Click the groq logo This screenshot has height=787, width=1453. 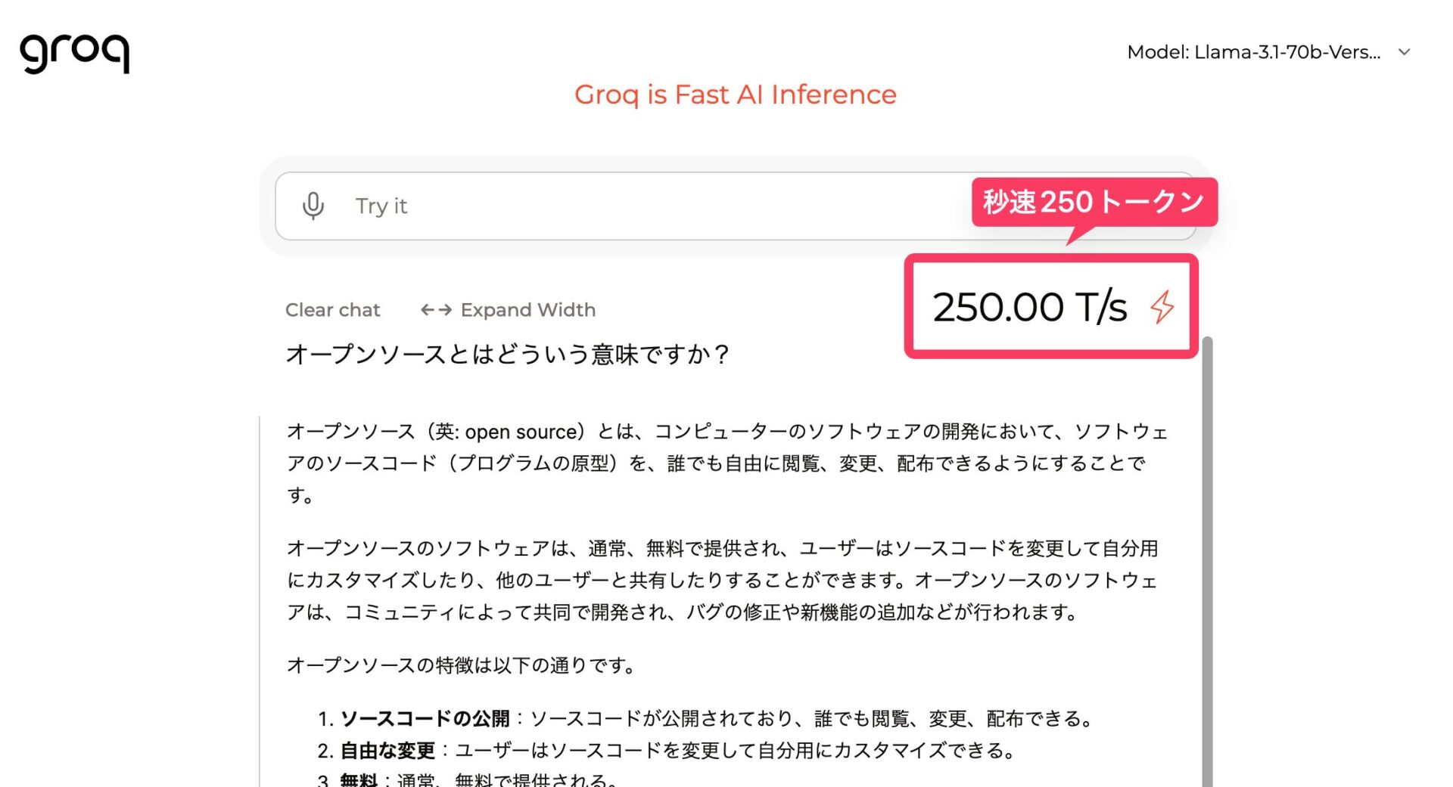[x=74, y=53]
